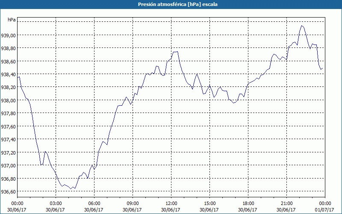Click the 01/07/17 date label

324,210
